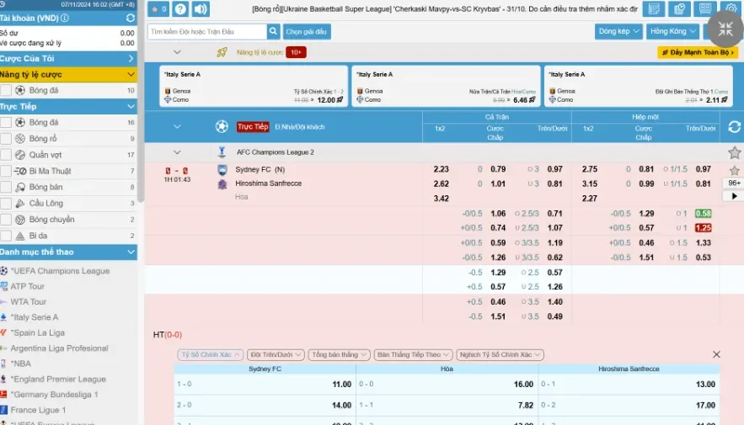Check the Bóng rổ live checkbox

[7, 138]
